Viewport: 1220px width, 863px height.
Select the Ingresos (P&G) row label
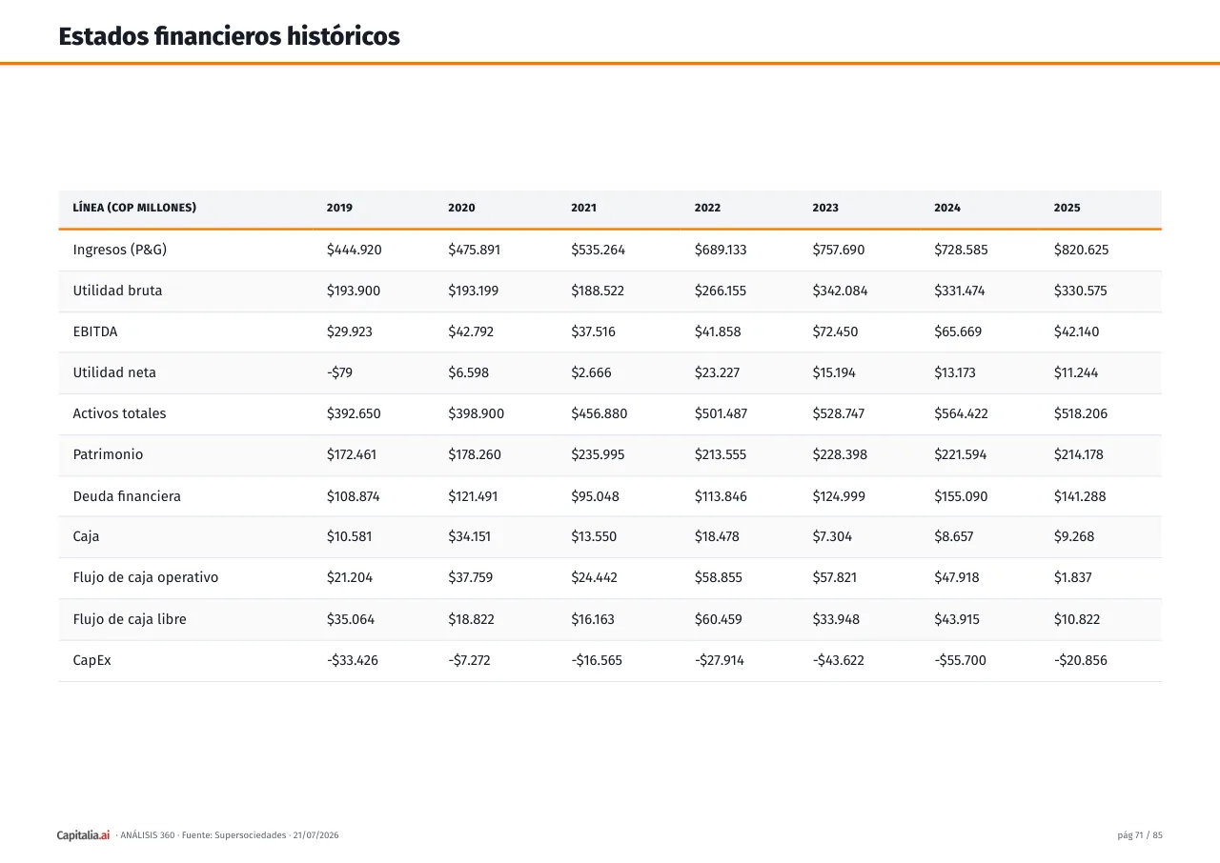coord(120,250)
